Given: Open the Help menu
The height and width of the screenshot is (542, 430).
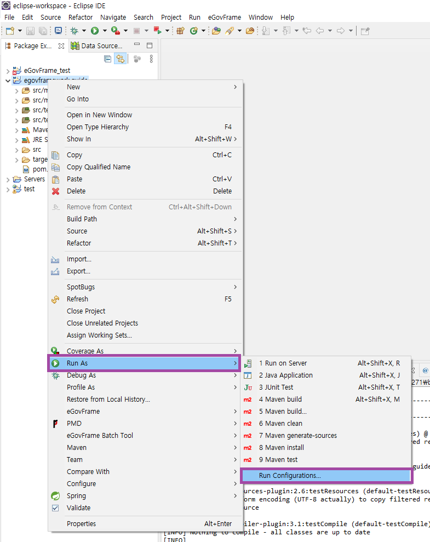Looking at the screenshot, I should 287,18.
